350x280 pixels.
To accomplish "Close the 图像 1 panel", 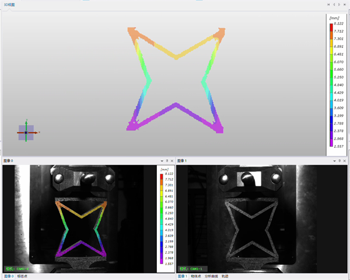I will (x=345, y=161).
